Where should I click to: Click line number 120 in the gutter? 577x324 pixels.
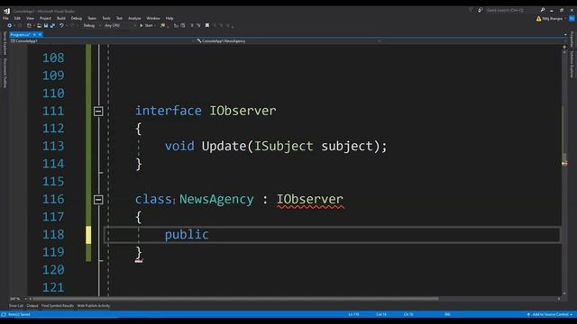(53, 270)
